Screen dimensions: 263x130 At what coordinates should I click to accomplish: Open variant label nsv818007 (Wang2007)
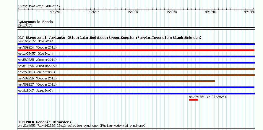[x=35, y=91]
